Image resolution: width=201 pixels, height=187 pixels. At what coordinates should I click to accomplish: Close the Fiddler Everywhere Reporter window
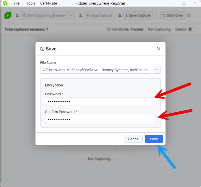(x=195, y=3)
